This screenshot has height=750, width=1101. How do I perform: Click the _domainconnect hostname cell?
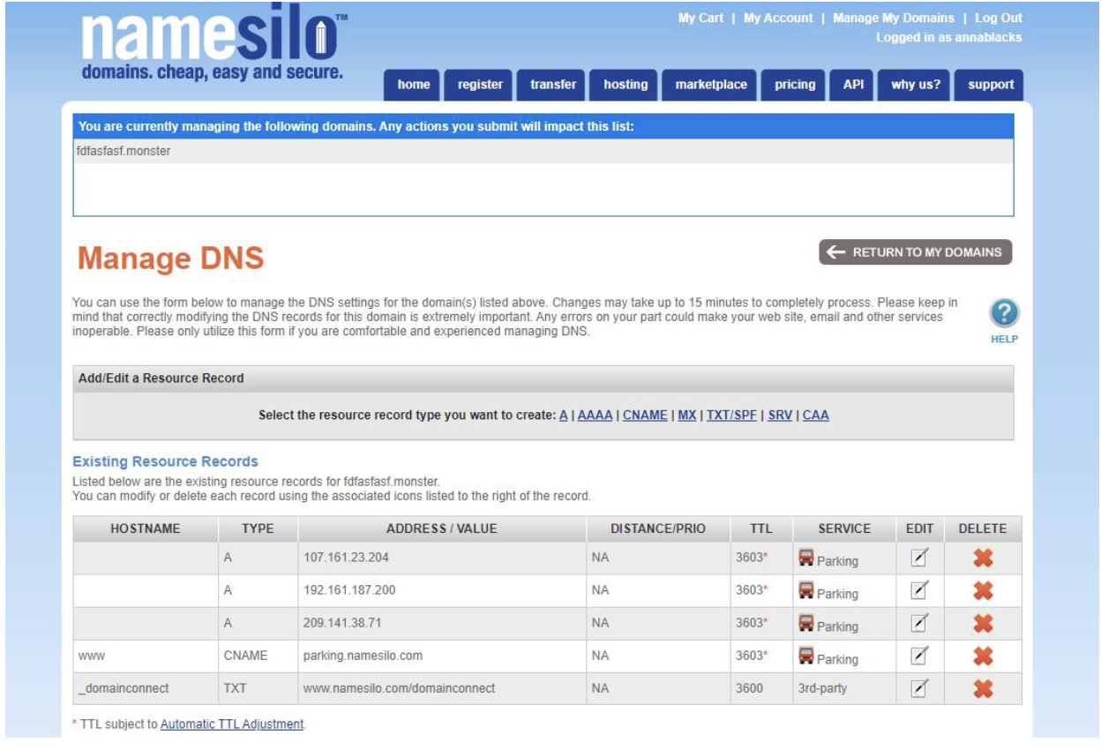(x=146, y=688)
